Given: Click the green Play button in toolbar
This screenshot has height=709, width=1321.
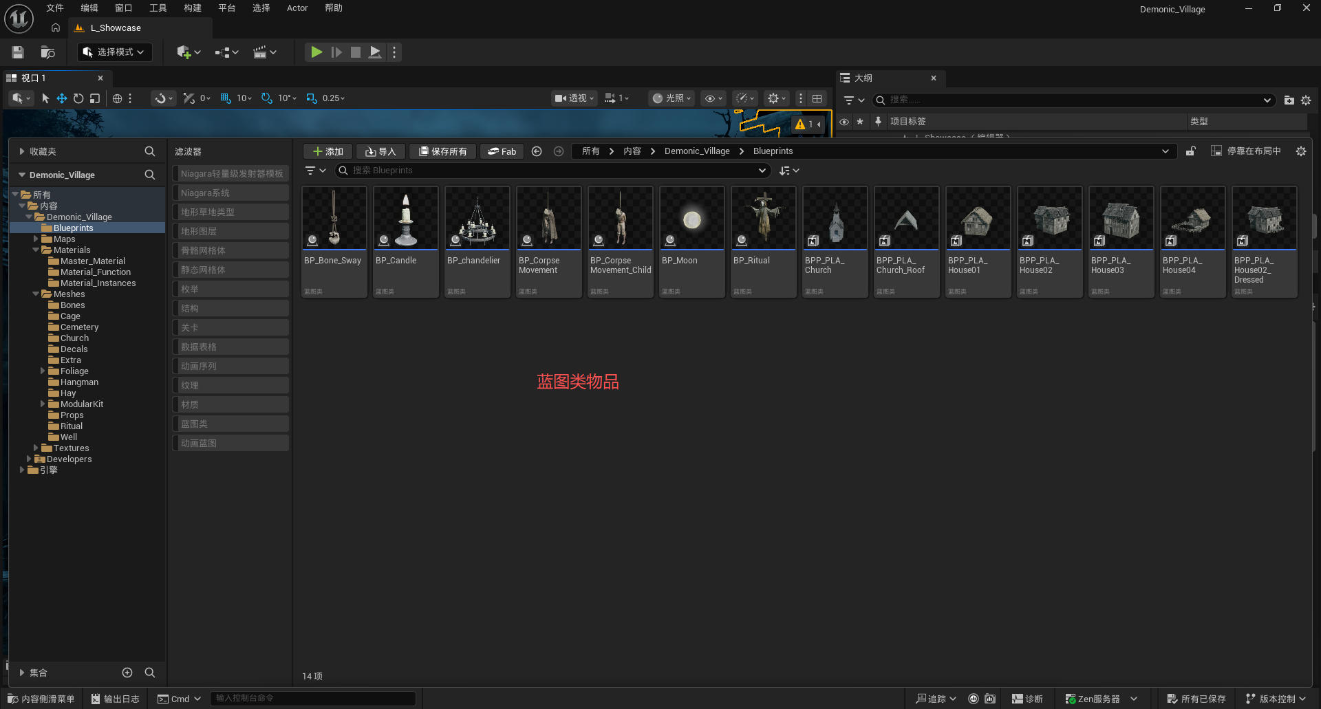Looking at the screenshot, I should [316, 52].
